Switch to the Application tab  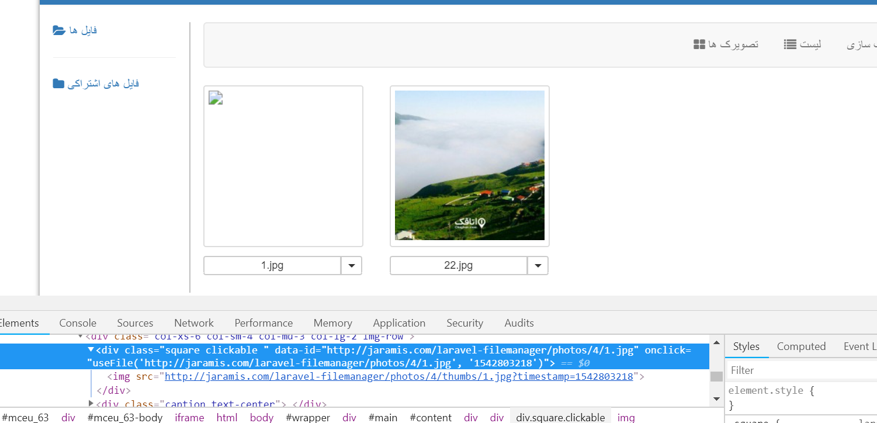click(x=398, y=323)
